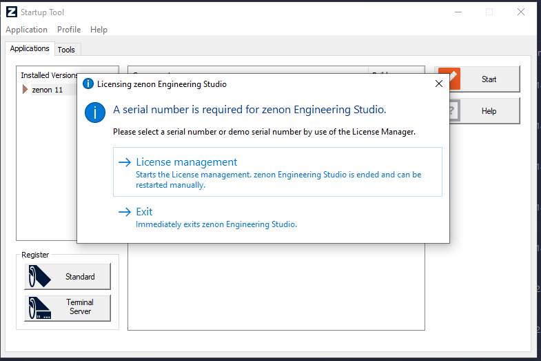Click the 'Starts the License management' description
This screenshot has width=541, height=361.
coord(278,179)
